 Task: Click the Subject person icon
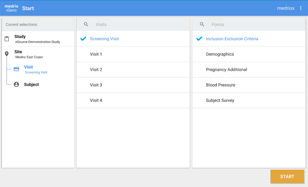16,84
